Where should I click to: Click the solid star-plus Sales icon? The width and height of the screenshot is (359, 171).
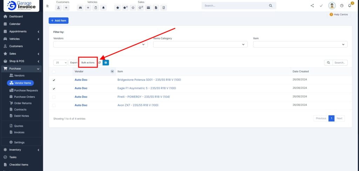click(125, 8)
